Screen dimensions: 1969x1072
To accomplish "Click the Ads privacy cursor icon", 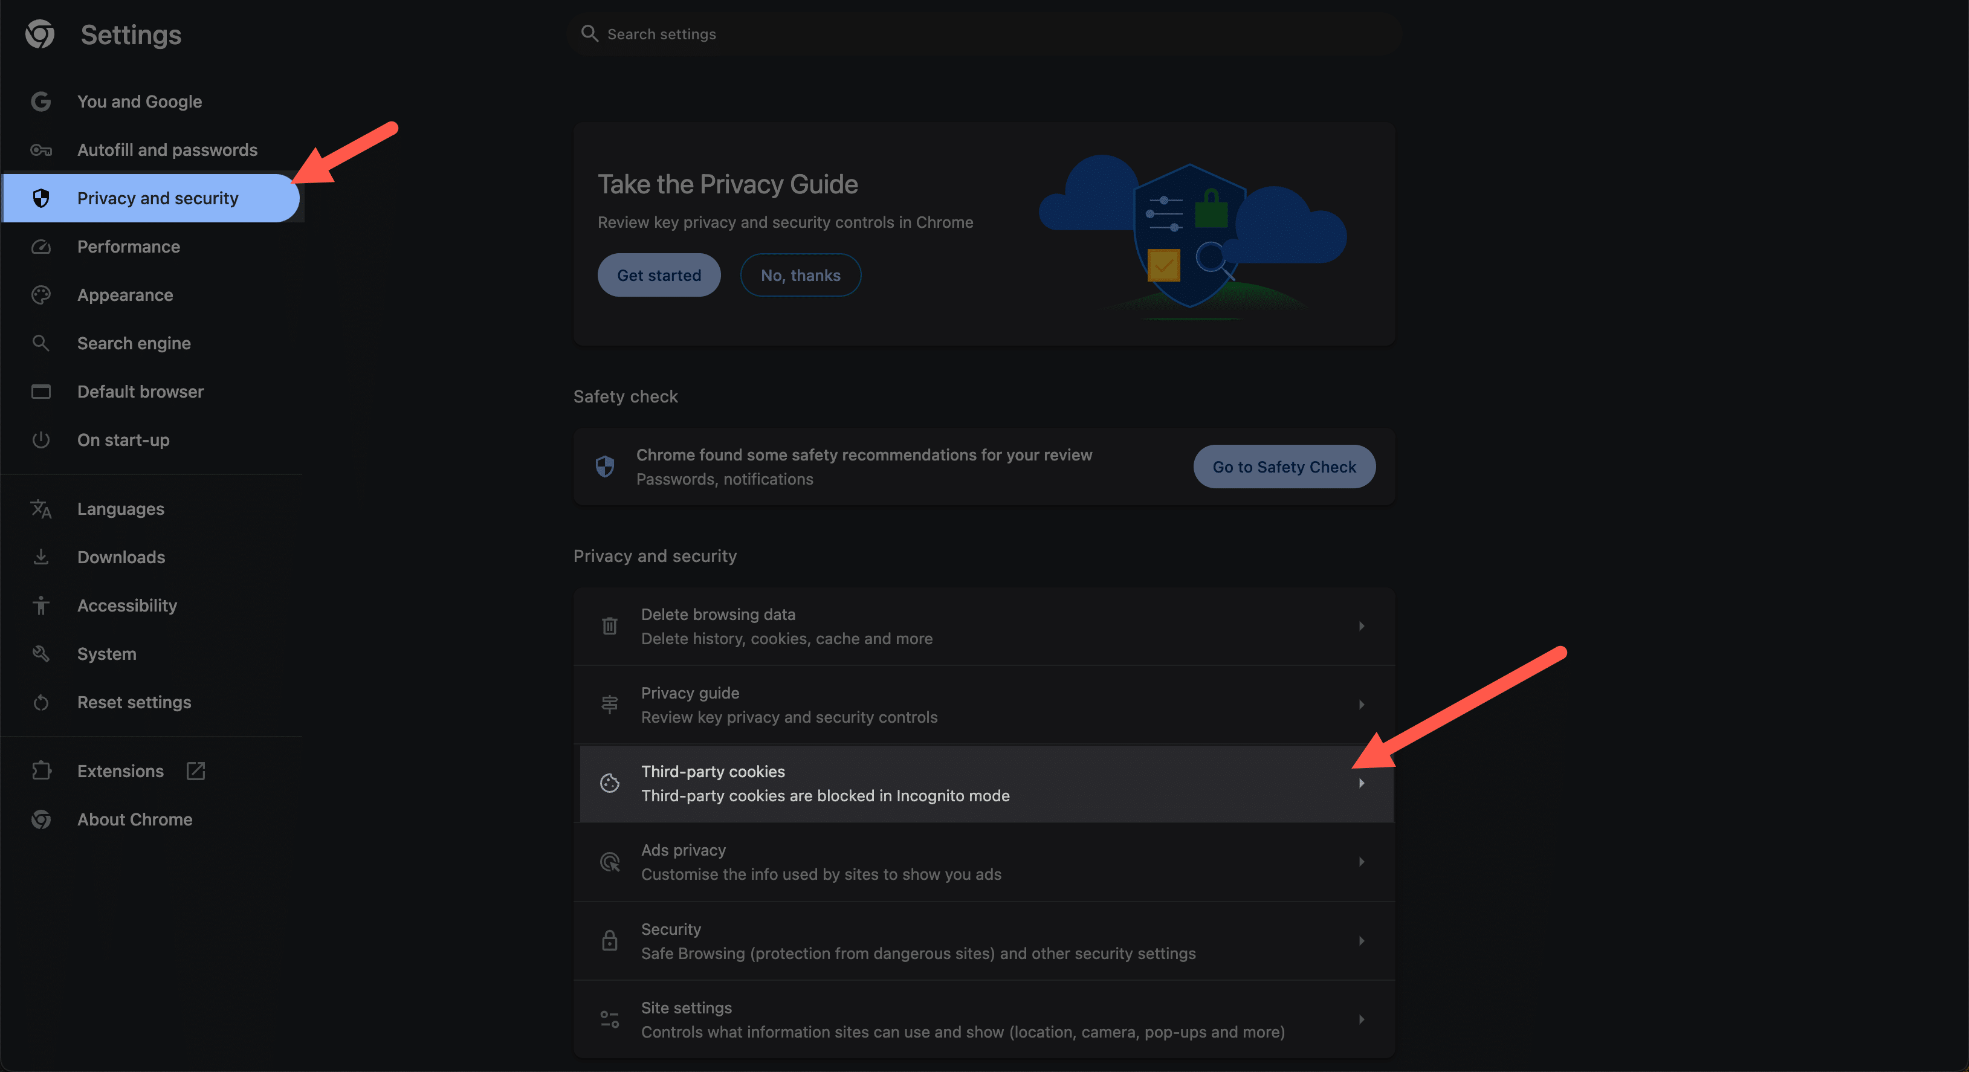I will click(609, 862).
